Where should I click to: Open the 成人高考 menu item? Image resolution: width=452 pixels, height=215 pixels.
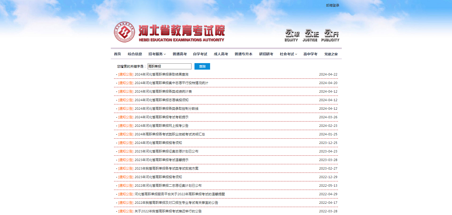pyautogui.click(x=221, y=54)
